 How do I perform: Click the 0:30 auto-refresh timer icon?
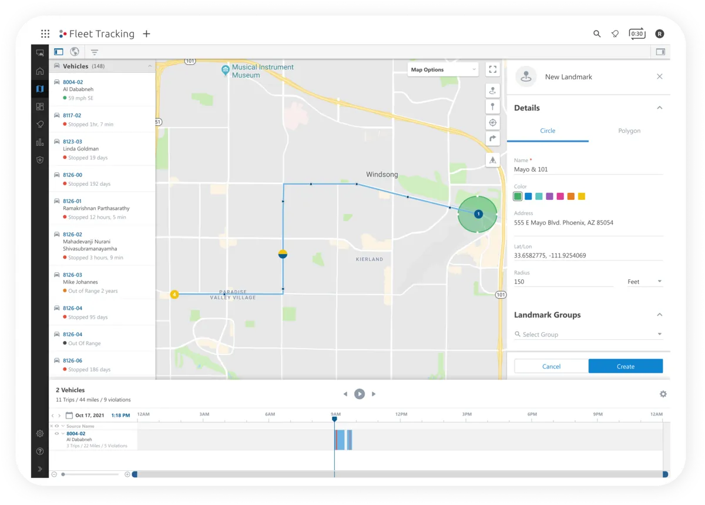click(637, 34)
